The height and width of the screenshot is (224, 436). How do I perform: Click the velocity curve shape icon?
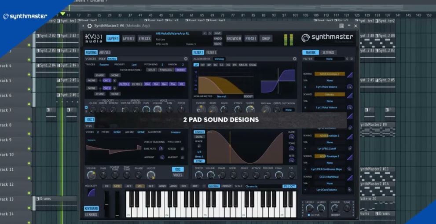tap(91, 193)
